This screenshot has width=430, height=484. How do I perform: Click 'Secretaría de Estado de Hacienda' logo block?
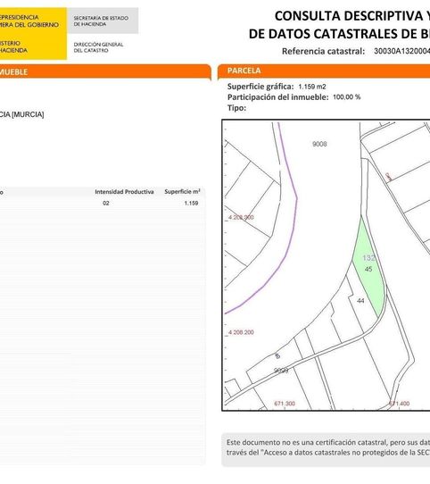coord(103,21)
